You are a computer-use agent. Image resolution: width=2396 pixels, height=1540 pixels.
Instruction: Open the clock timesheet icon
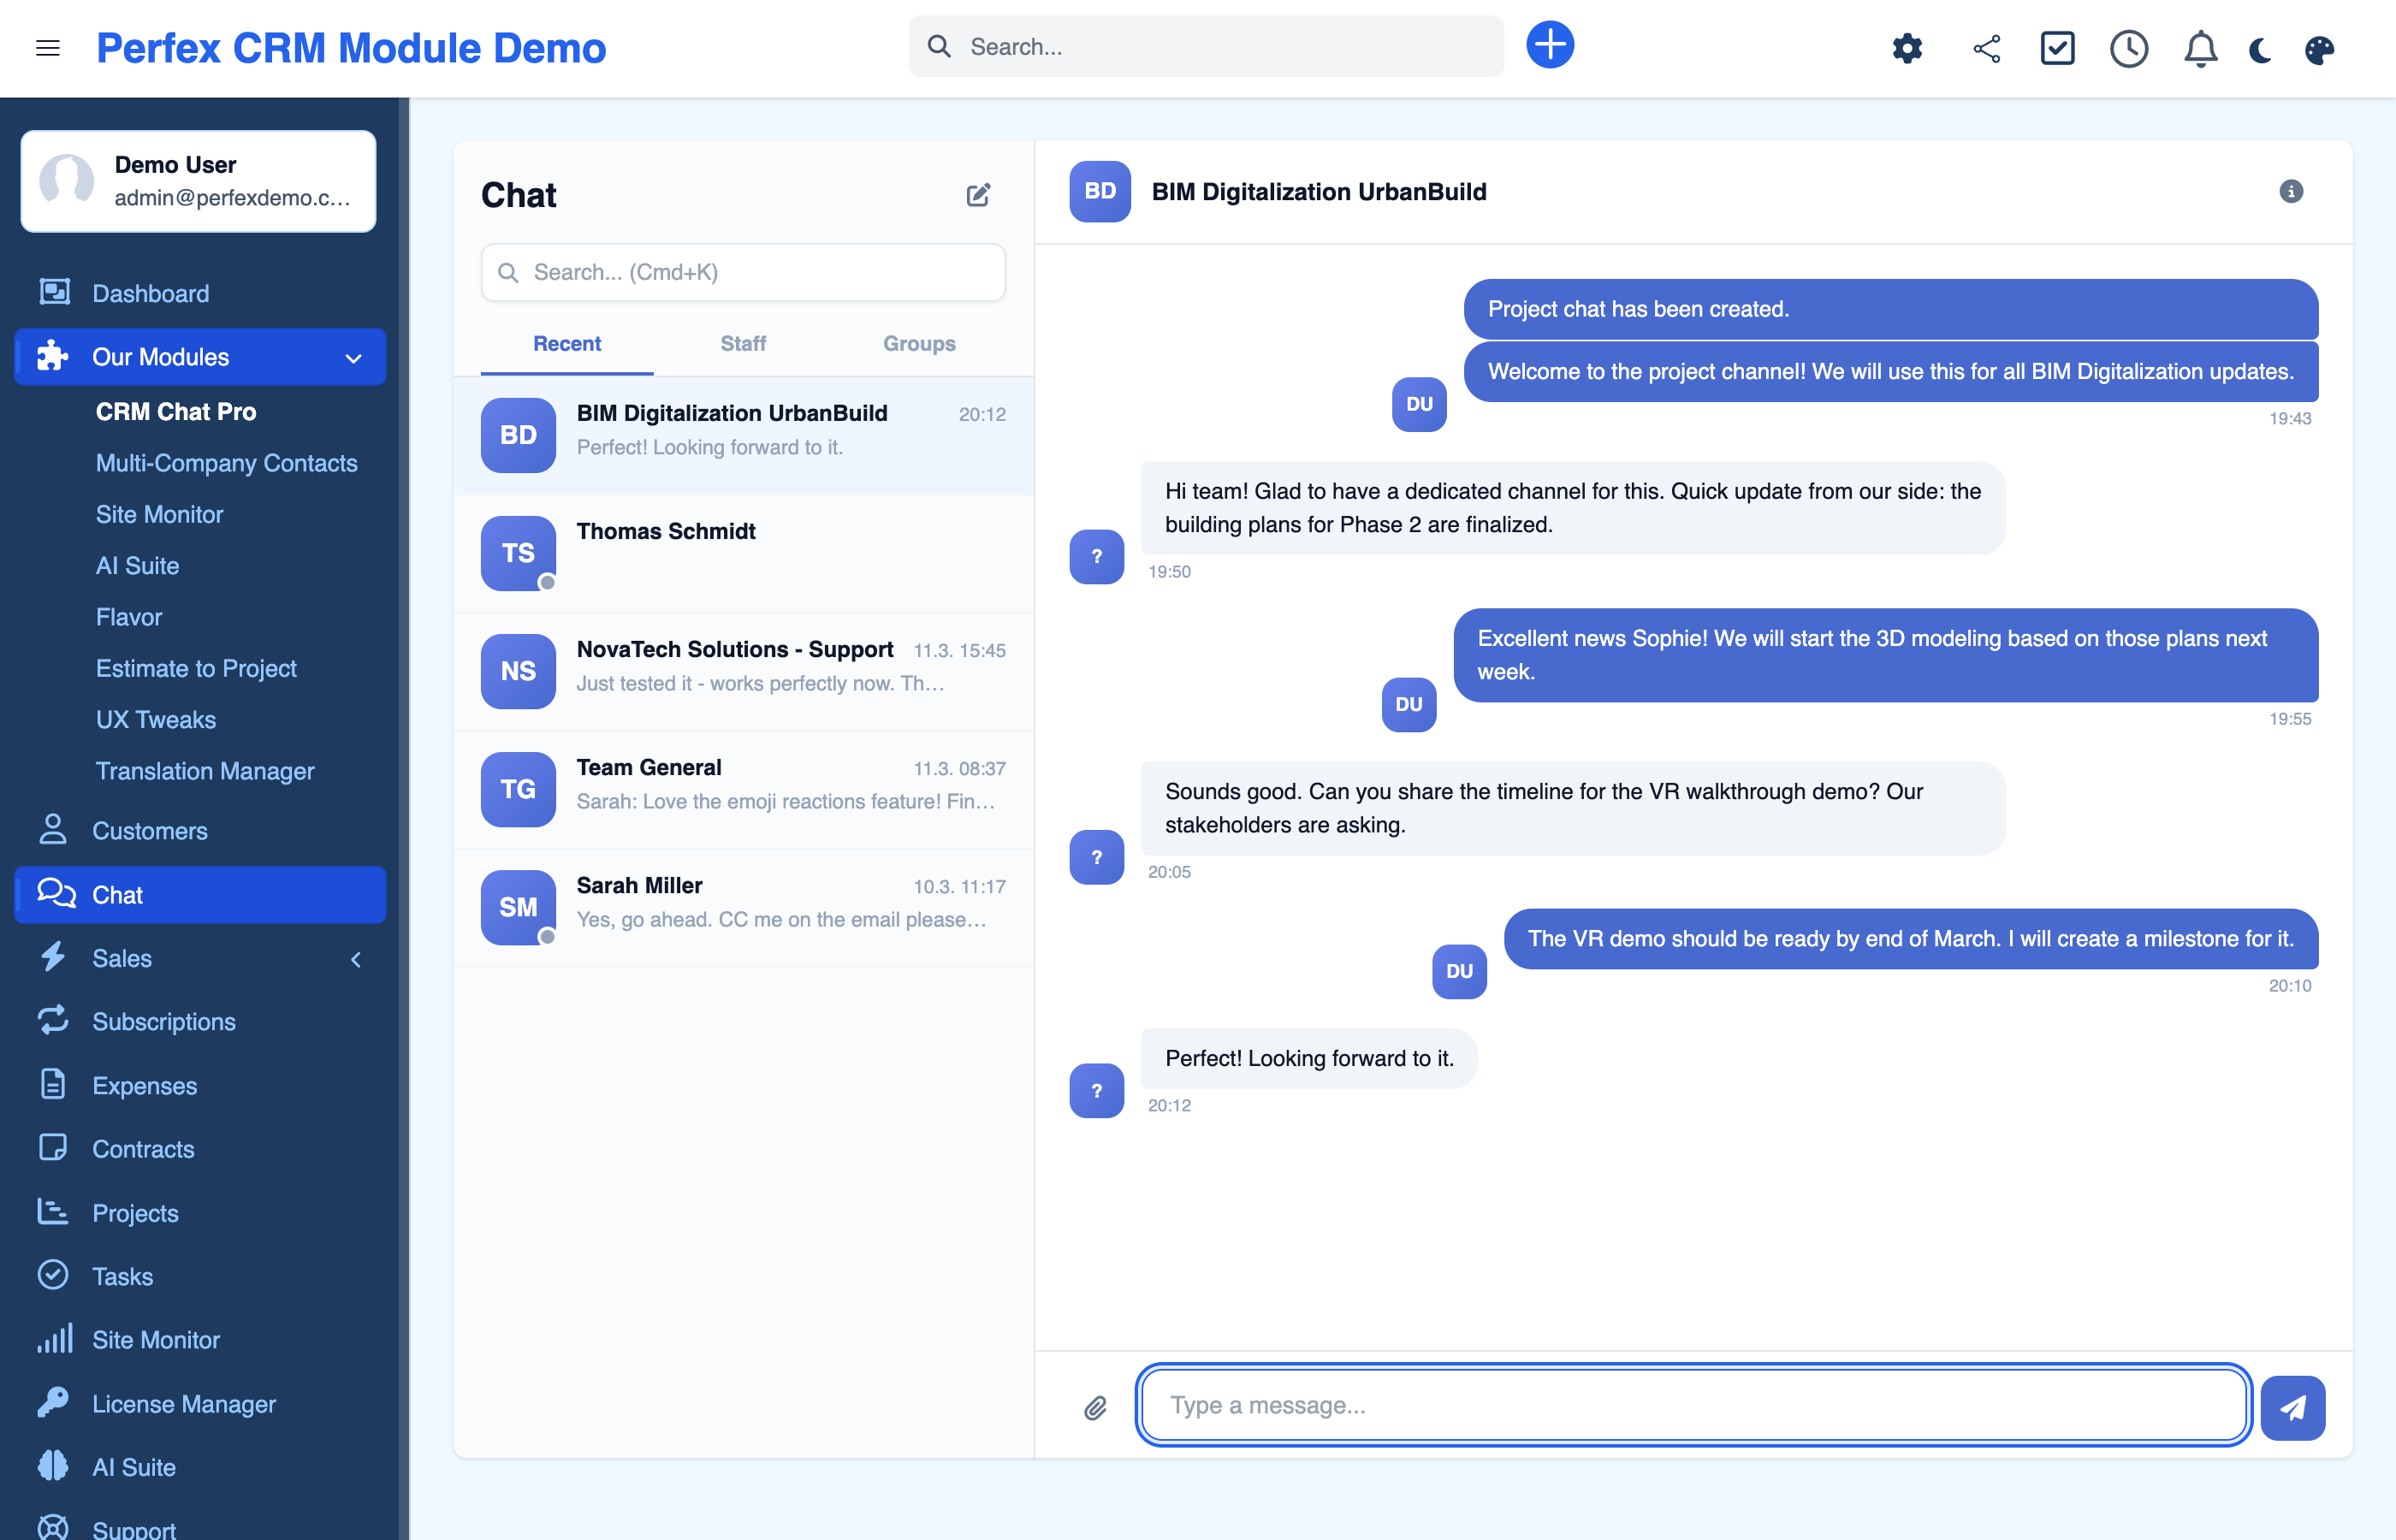tap(2128, 48)
